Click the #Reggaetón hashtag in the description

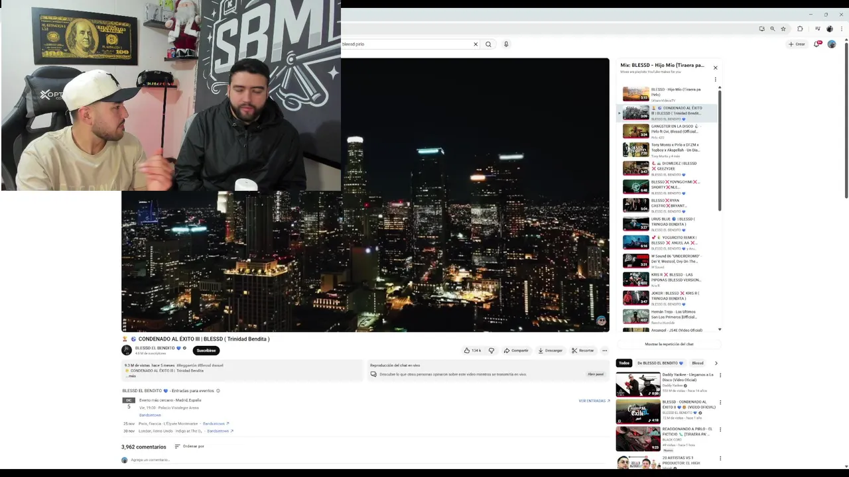pyautogui.click(x=186, y=366)
